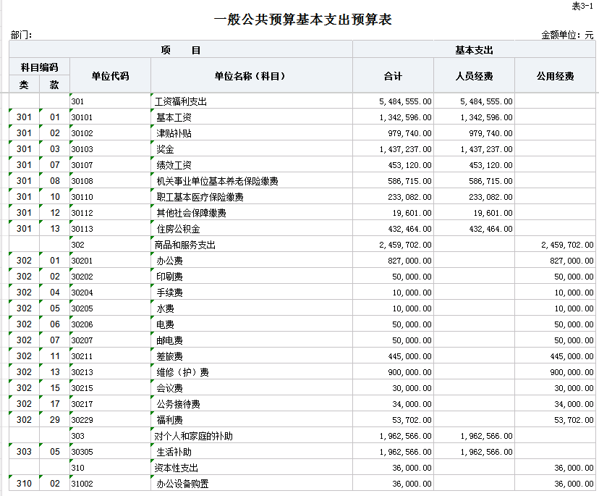599x496 pixels.
Task: Click the 公用经费 column header
Action: [555, 76]
